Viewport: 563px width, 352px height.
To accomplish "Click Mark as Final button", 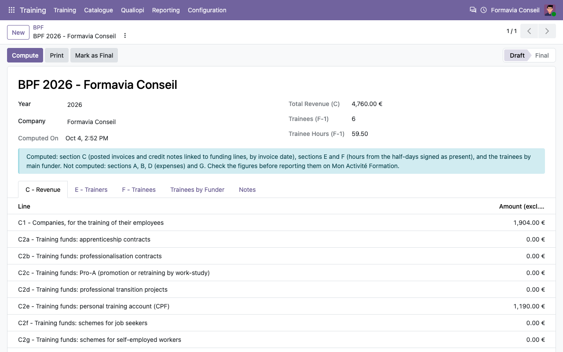I will coord(94,55).
